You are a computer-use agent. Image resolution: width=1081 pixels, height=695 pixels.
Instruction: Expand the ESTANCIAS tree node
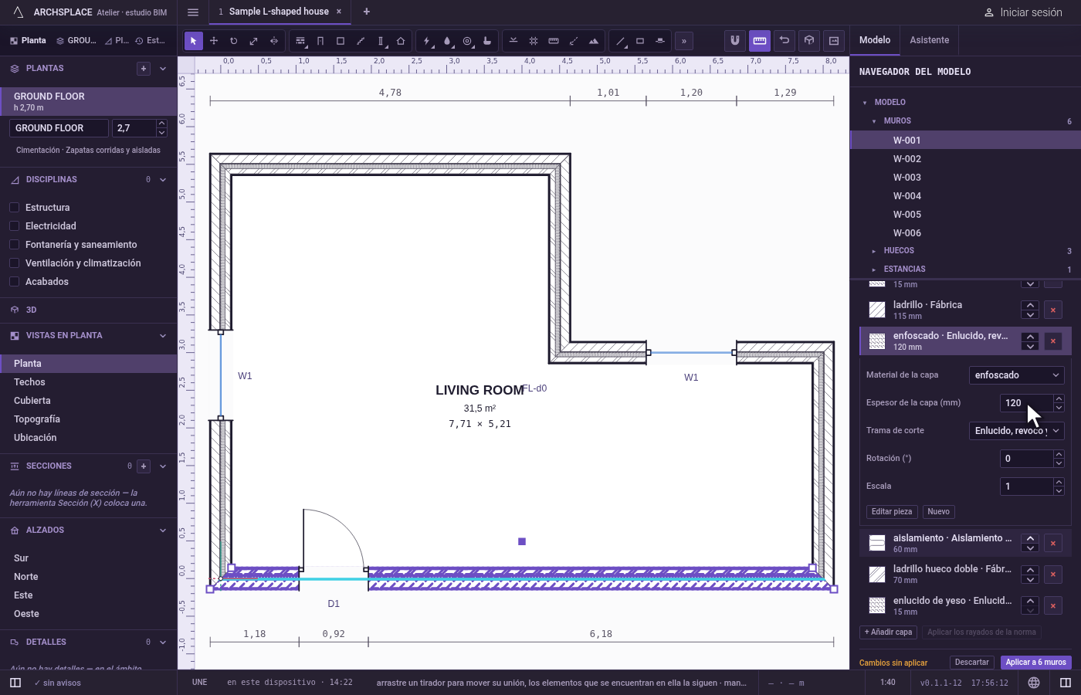tap(873, 270)
